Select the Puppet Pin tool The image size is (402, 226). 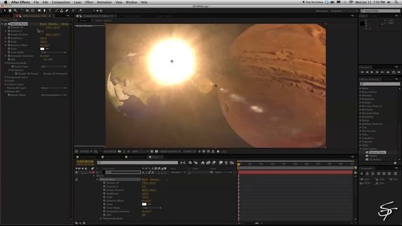(x=80, y=11)
